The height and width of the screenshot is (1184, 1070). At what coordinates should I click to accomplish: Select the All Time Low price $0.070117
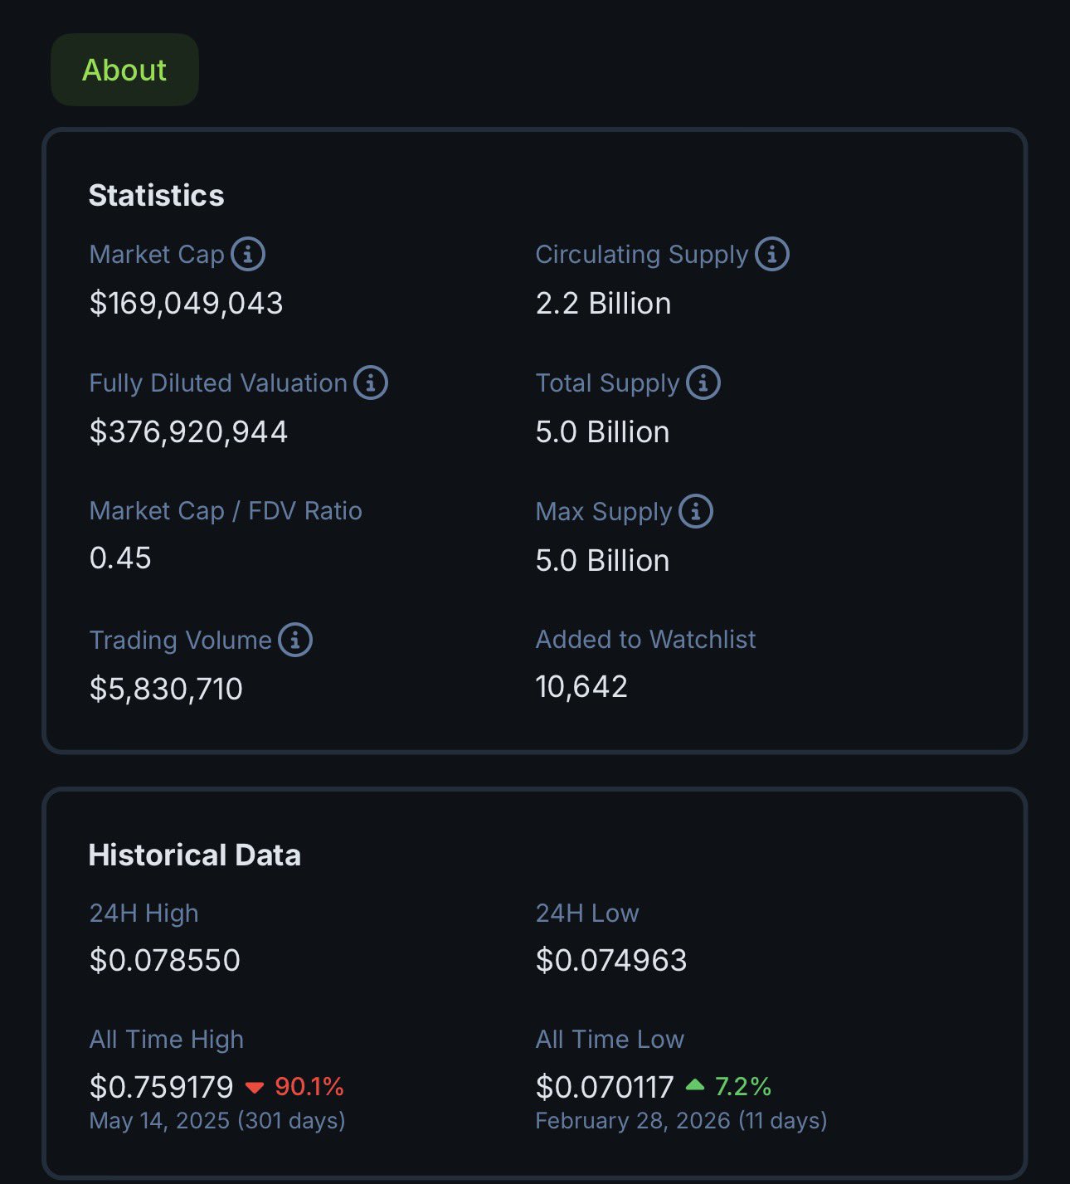pyautogui.click(x=605, y=1087)
